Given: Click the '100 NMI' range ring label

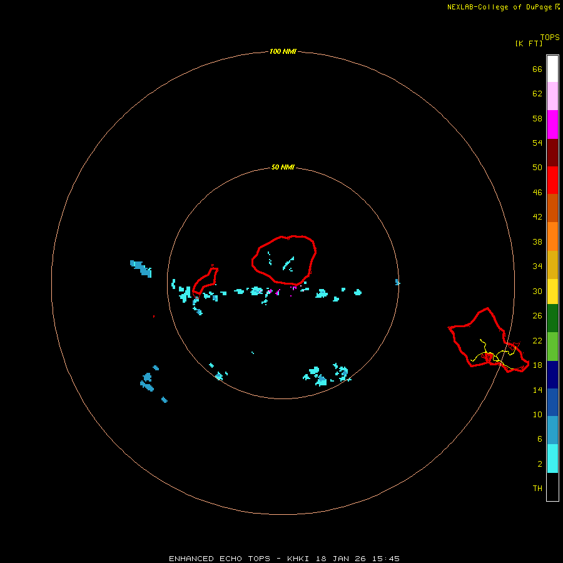Looking at the screenshot, I should pyautogui.click(x=283, y=51).
